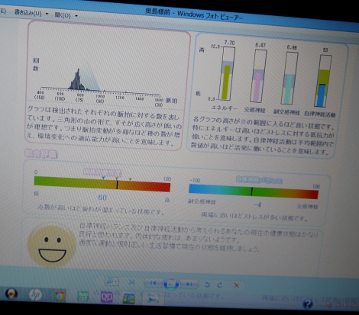Open the blue help question mark icon
This screenshot has height=315, width=359.
click(308, 304)
